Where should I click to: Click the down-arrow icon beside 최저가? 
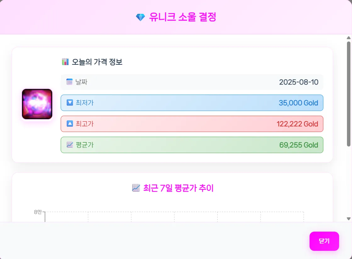(x=70, y=103)
